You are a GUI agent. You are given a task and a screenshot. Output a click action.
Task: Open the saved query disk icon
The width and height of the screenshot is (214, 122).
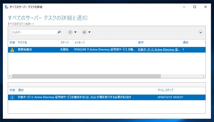[x=84, y=32]
